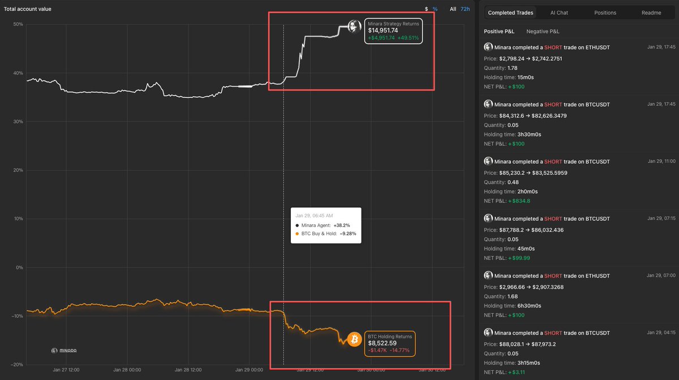
Task: Click the Minara avatar at end of strategy line
Action: coord(354,26)
